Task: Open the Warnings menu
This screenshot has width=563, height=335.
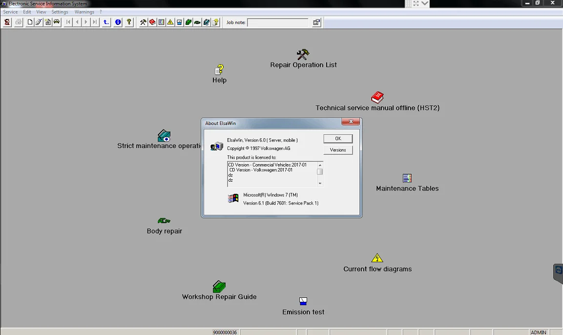Action: pyautogui.click(x=84, y=12)
